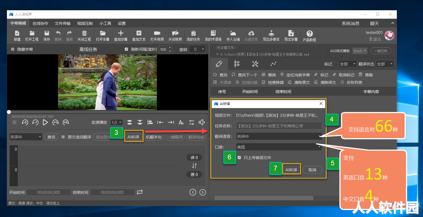Open the 小工具 menu tab
The height and width of the screenshot is (217, 423).
pos(105,23)
